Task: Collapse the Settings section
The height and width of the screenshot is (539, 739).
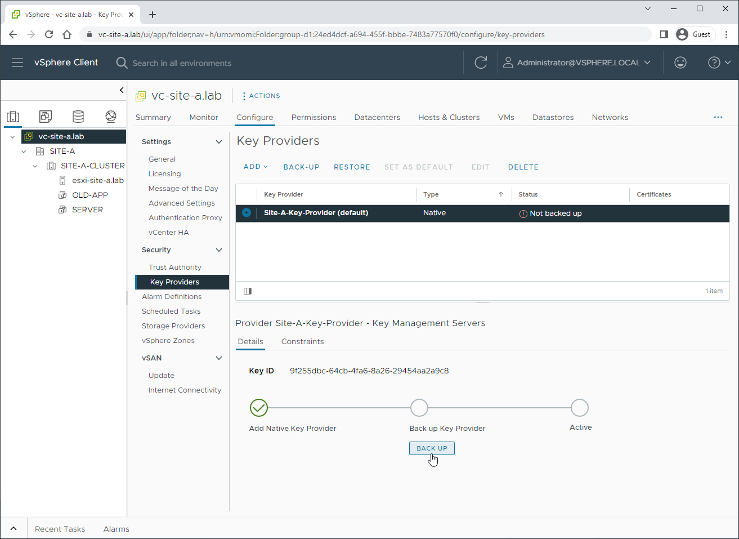Action: point(219,141)
